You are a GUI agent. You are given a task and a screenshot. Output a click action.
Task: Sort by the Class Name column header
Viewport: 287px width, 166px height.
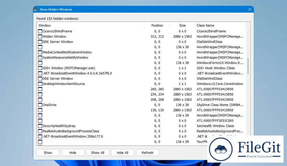click(x=220, y=25)
